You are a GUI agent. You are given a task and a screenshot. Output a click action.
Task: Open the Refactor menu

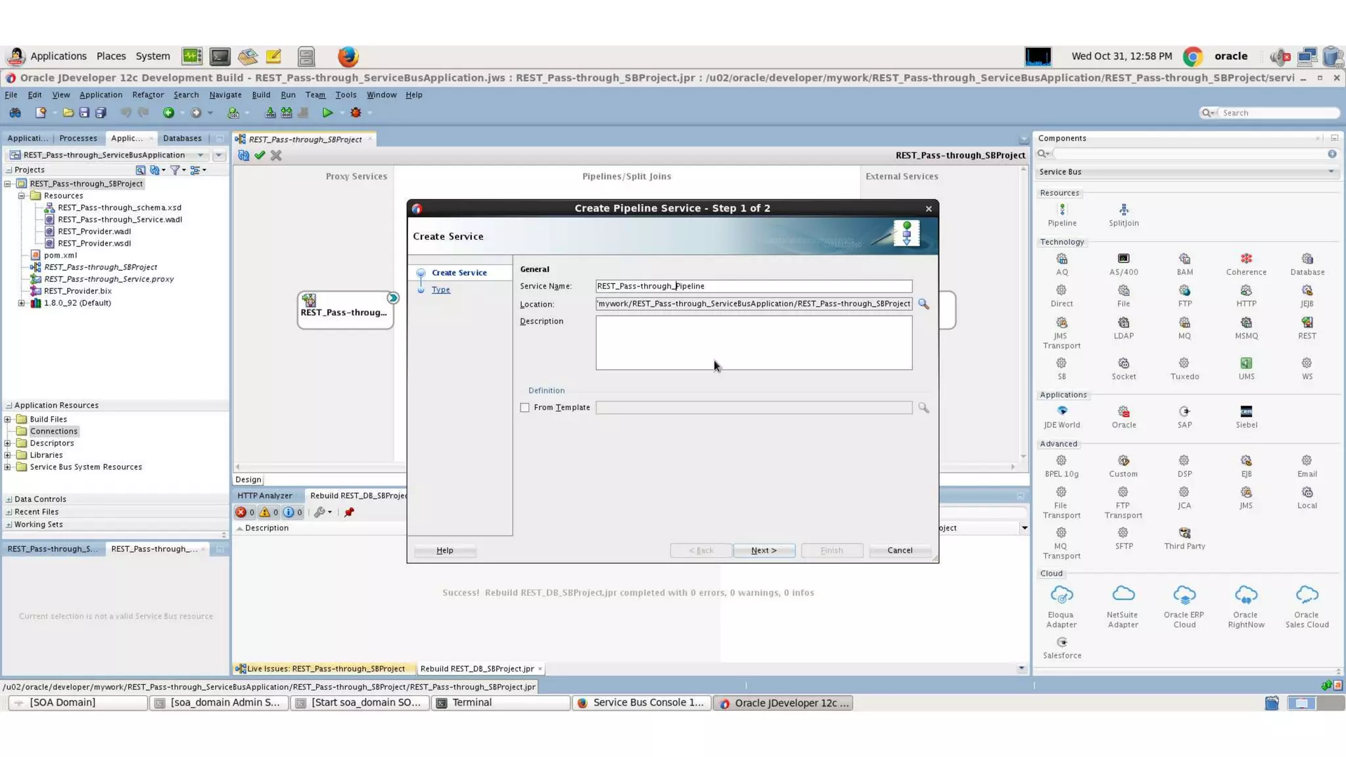[147, 95]
